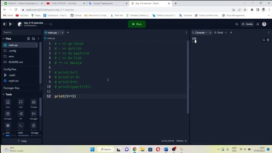Viewport: 272px width, 153px height.
Task: Switch to the Shell tab
Action: tap(220, 33)
